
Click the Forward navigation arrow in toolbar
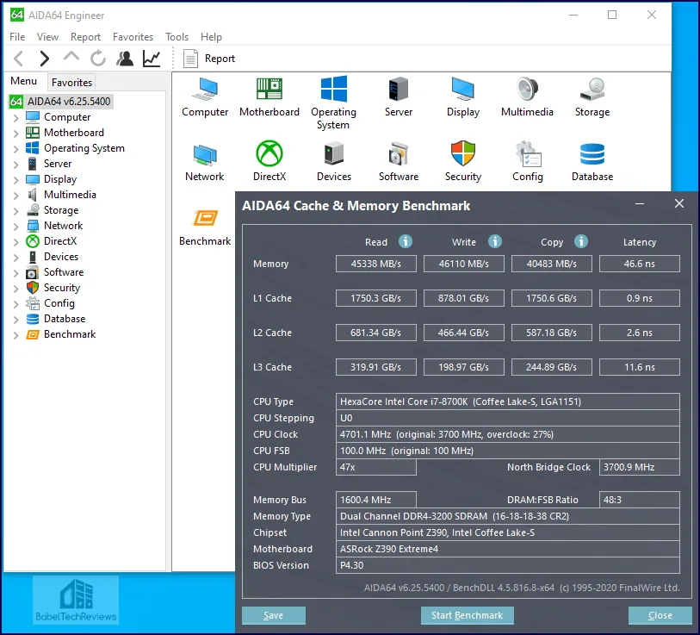pyautogui.click(x=44, y=59)
